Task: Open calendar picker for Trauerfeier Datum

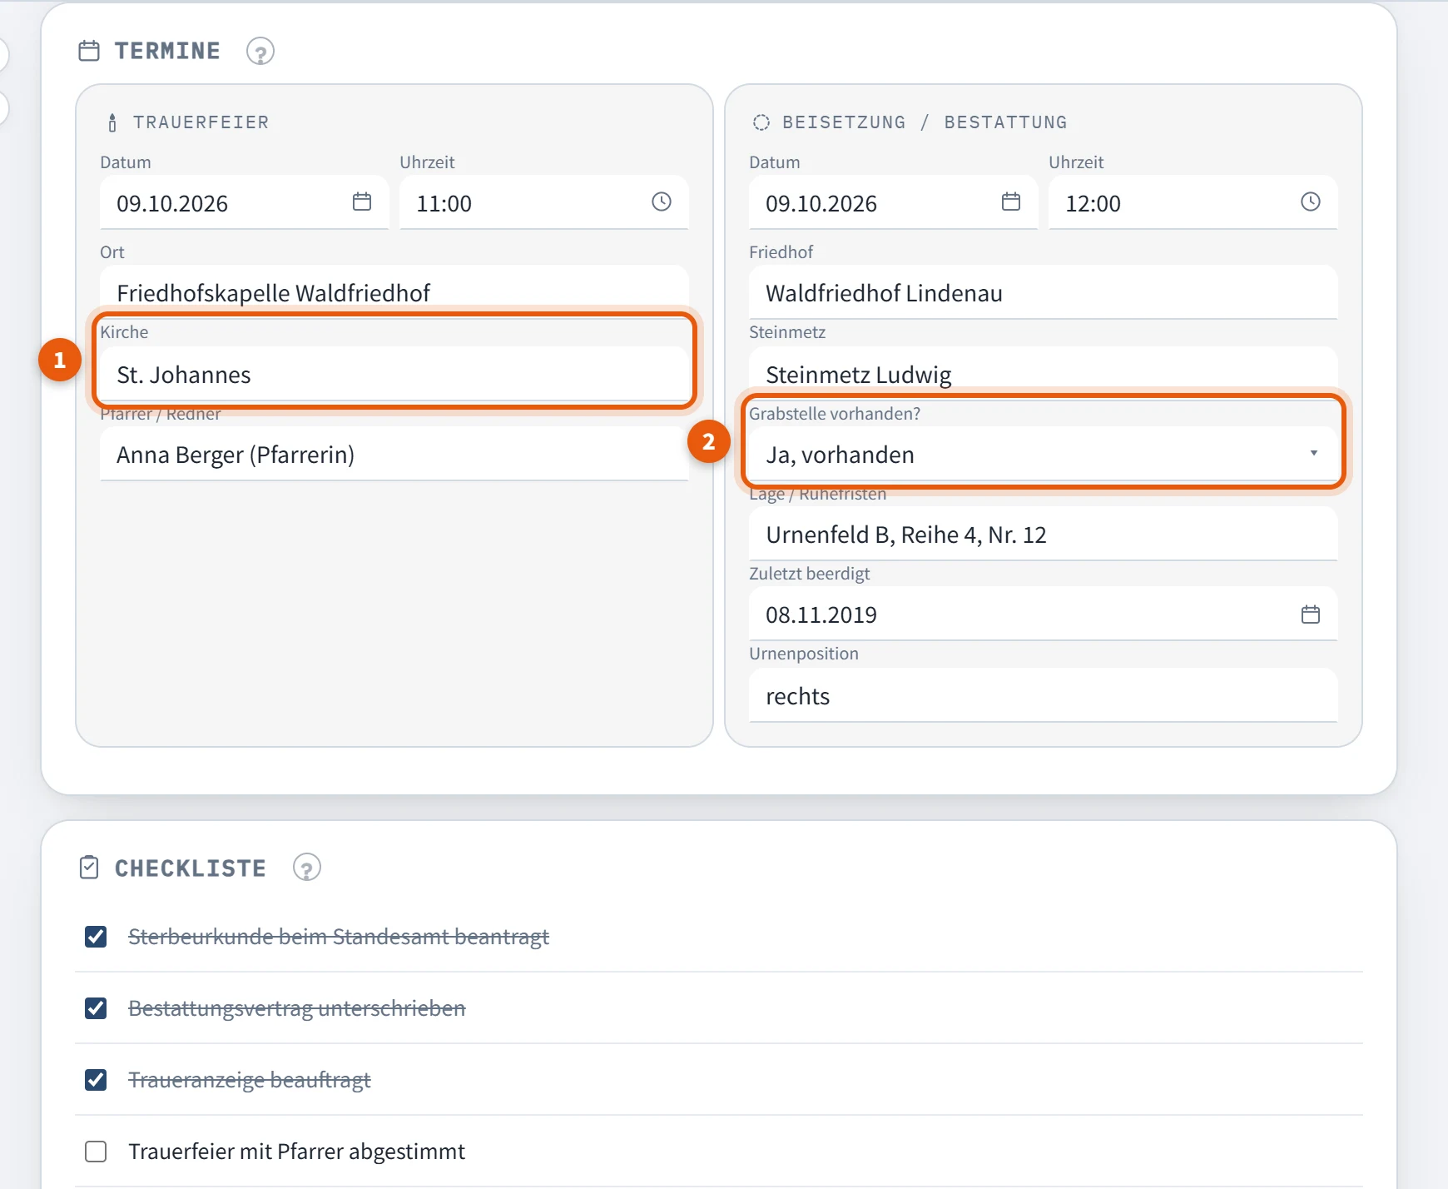Action: coord(362,201)
